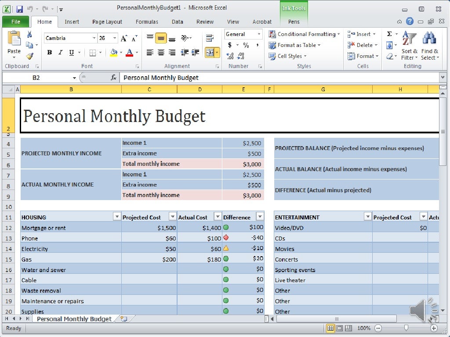Open the Formulas ribbon tab
This screenshot has width=450, height=337.
tap(147, 22)
